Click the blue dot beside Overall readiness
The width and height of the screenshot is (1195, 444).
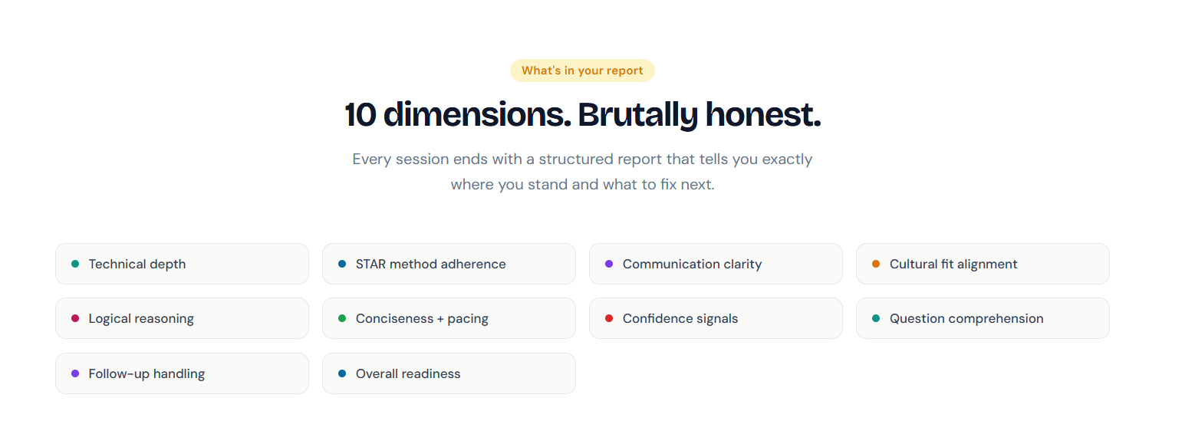pyautogui.click(x=342, y=373)
